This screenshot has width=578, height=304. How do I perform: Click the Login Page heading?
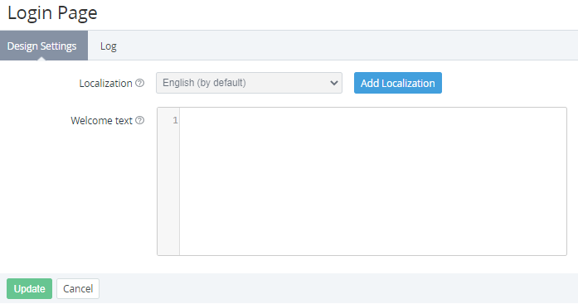[x=52, y=13]
